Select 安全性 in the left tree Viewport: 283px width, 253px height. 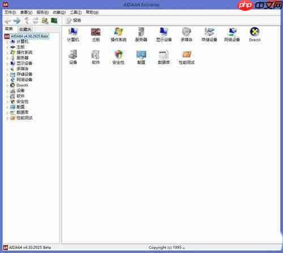click(23, 101)
